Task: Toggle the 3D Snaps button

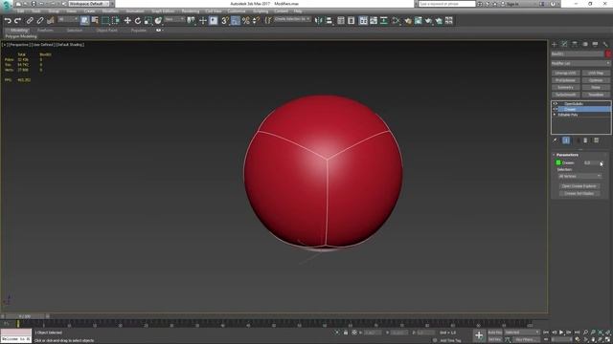Action: (x=225, y=21)
